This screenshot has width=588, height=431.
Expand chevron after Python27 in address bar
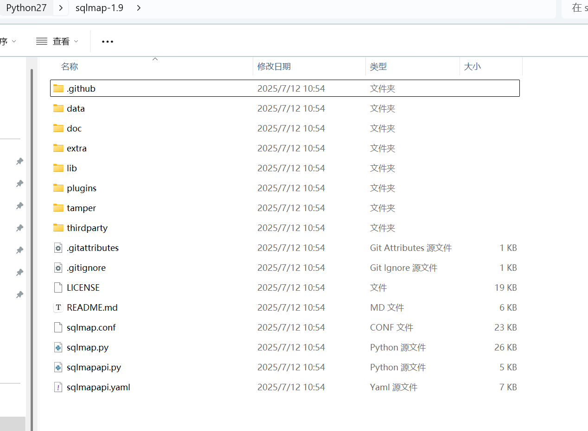click(61, 8)
